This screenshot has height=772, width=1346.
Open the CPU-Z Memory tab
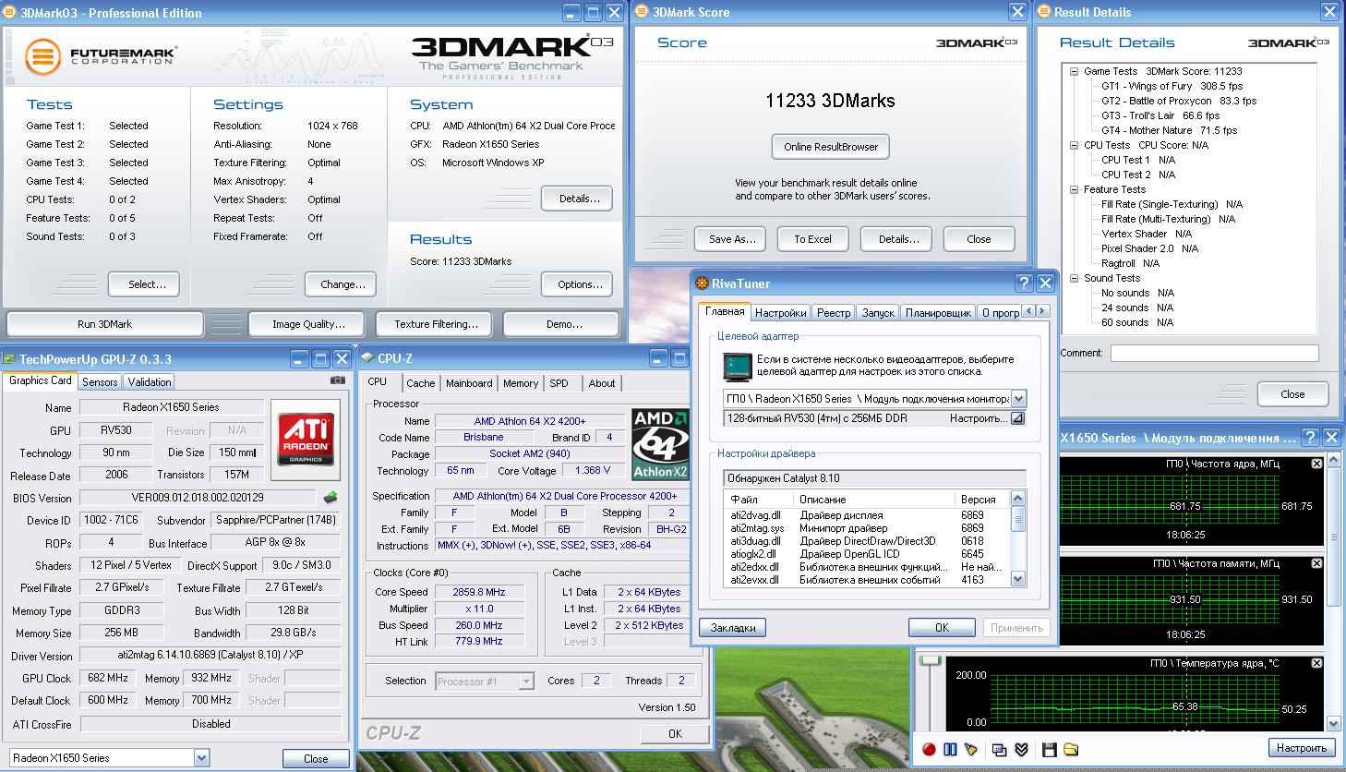pos(521,383)
